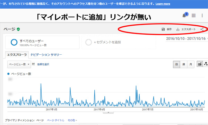Click the 保存 save button
This screenshot has height=125, width=208.
pos(167,29)
